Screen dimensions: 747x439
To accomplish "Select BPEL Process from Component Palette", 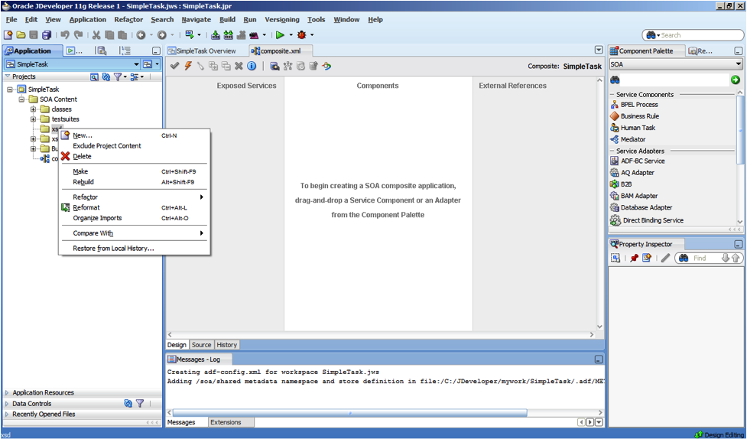I will click(638, 105).
